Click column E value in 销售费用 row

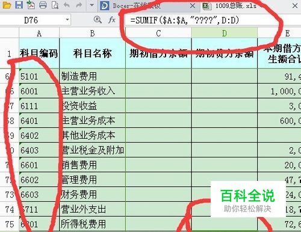point(279,165)
